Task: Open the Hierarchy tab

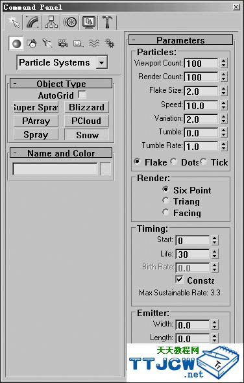Action: (x=51, y=22)
